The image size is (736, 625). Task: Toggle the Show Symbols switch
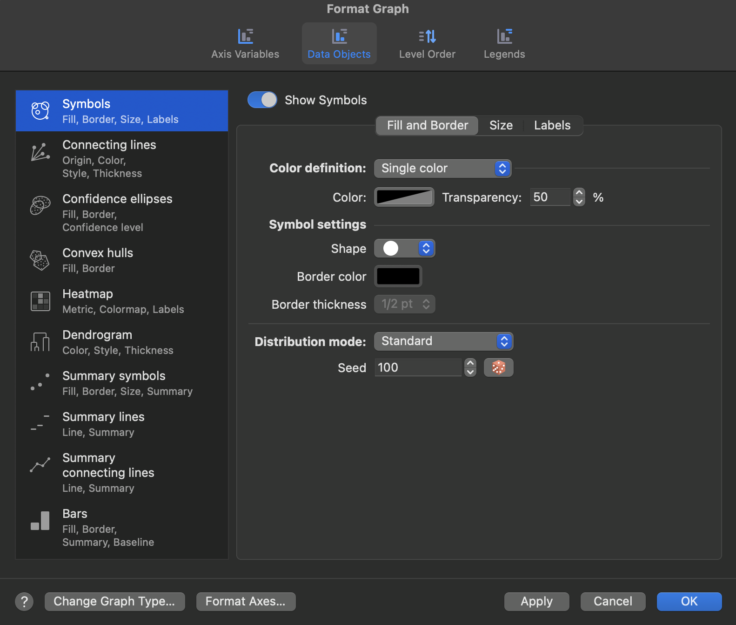(x=262, y=100)
